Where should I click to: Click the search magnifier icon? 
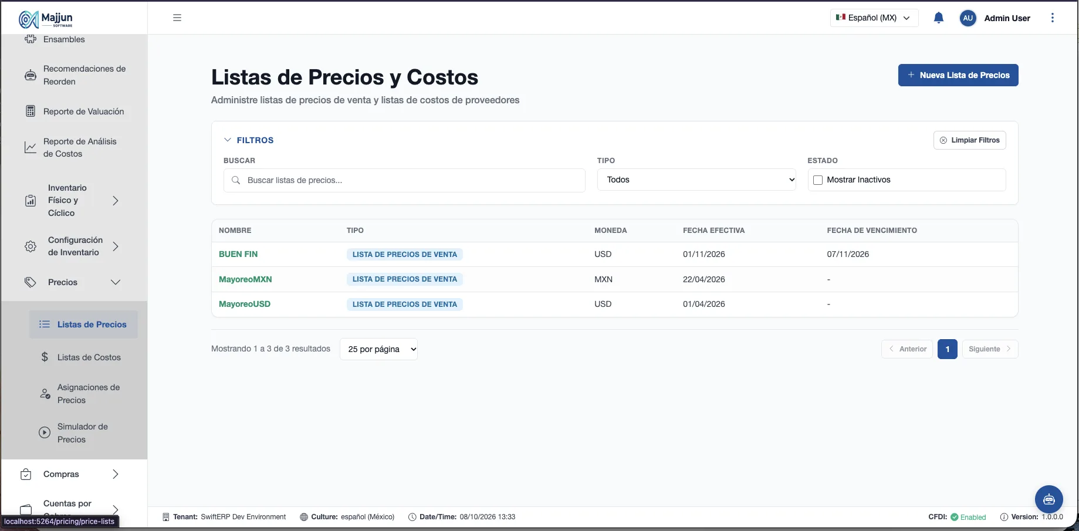236,180
